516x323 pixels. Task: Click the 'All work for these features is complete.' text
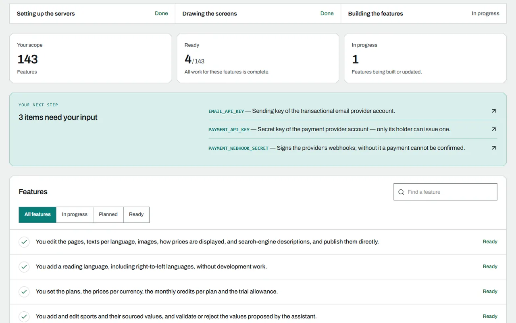(x=227, y=72)
